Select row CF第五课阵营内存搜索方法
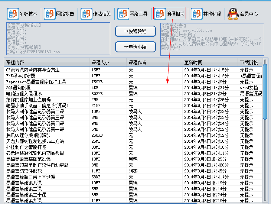This screenshot has height=204, width=271. point(133,70)
